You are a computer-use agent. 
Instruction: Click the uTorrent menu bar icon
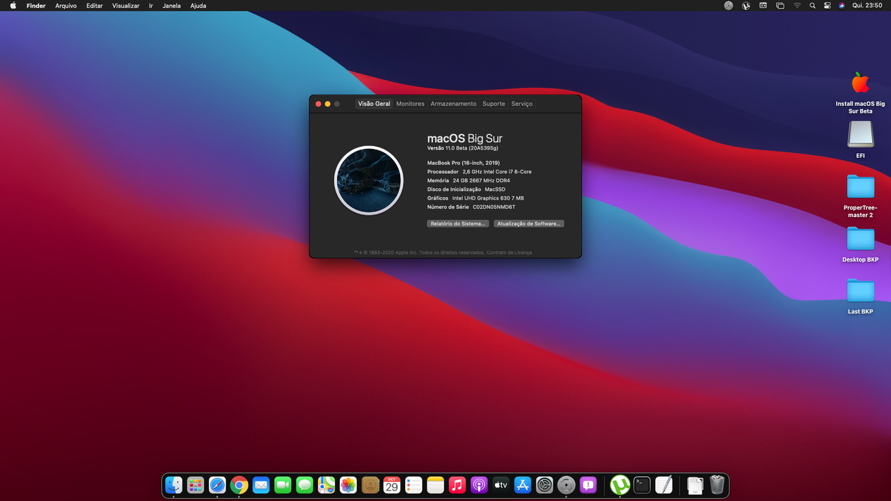coord(746,6)
